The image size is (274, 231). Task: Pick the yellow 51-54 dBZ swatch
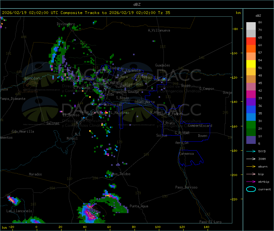coord(251,64)
